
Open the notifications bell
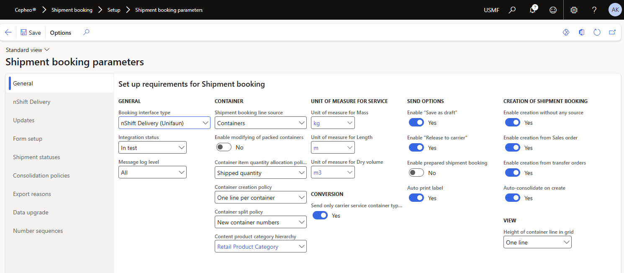point(533,10)
